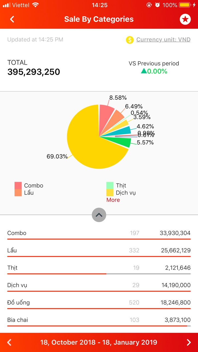The height and width of the screenshot is (352, 198).
Task: Open the Currency unit: VND link
Action: (x=163, y=40)
